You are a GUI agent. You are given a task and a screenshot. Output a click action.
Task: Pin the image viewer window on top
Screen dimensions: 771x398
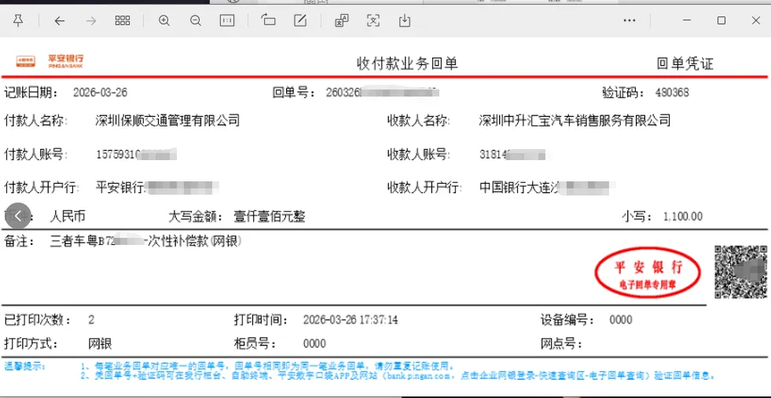click(18, 20)
